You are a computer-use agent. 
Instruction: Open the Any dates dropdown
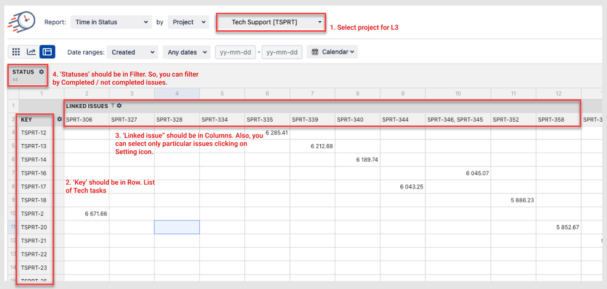click(x=187, y=52)
